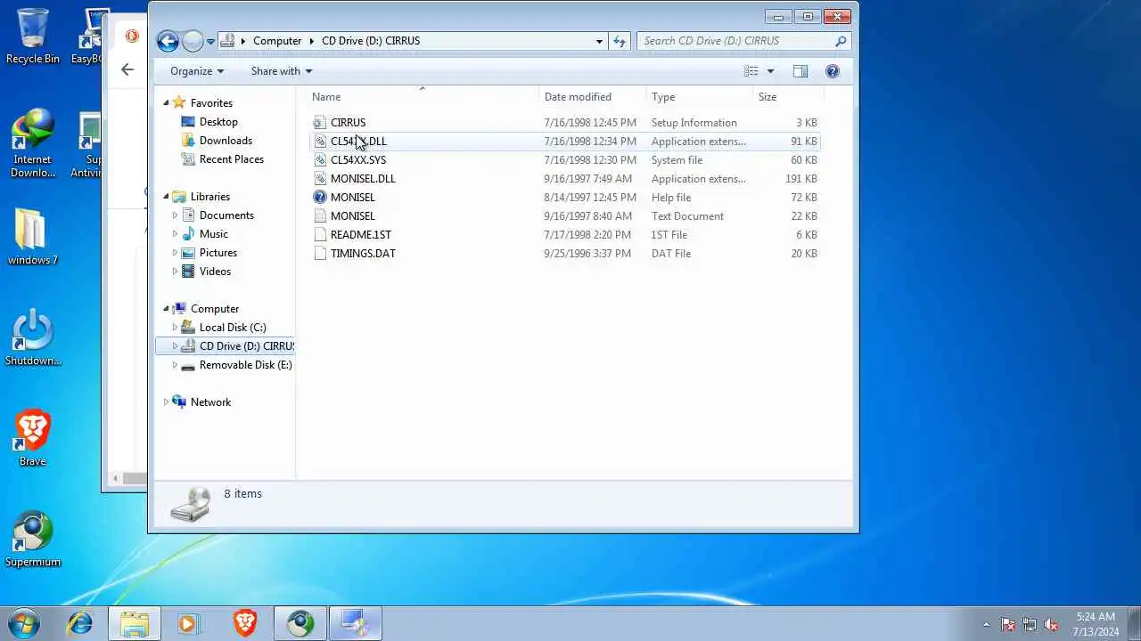1141x641 pixels.
Task: Click Computer in the address bar
Action: [x=277, y=41]
